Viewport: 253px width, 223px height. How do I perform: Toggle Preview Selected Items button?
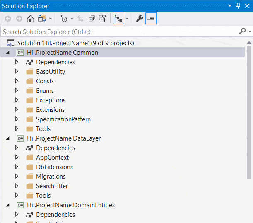click(x=151, y=19)
